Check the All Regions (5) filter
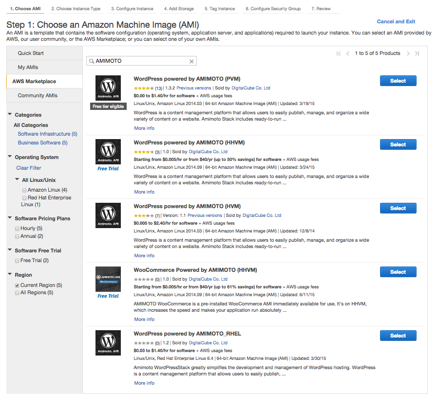Image resolution: width=438 pixels, height=409 pixels. (17, 293)
